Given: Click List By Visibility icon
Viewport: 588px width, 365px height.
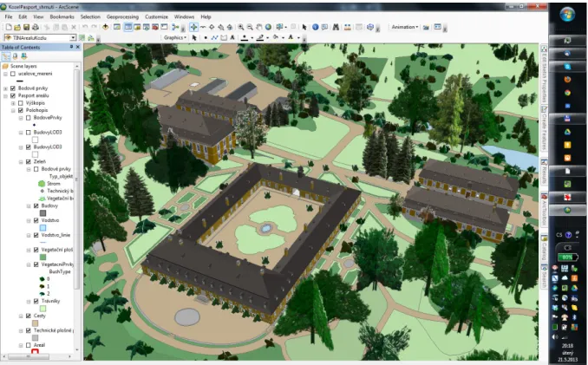Looking at the screenshot, I should click(24, 56).
